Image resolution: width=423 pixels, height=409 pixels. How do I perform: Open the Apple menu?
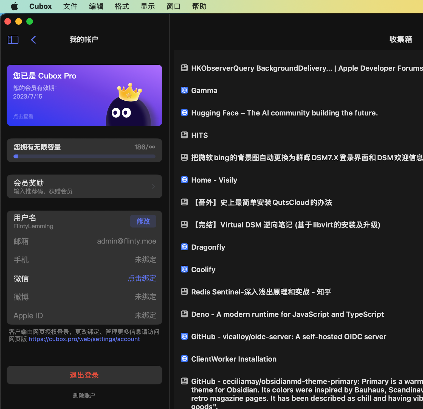(15, 6)
